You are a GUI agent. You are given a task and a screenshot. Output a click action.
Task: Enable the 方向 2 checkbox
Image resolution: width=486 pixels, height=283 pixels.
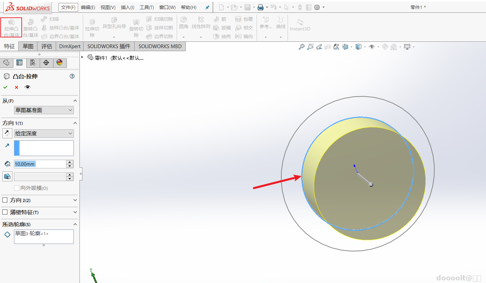coord(5,200)
